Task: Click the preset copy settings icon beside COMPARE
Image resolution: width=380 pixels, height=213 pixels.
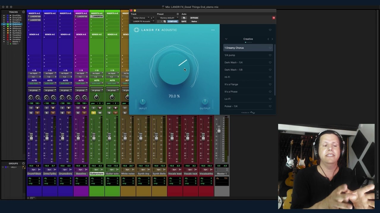Action: pyautogui.click(x=165, y=21)
